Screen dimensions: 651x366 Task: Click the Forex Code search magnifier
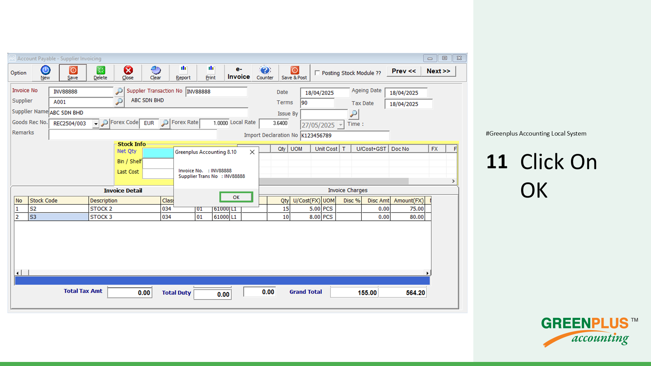[165, 123]
